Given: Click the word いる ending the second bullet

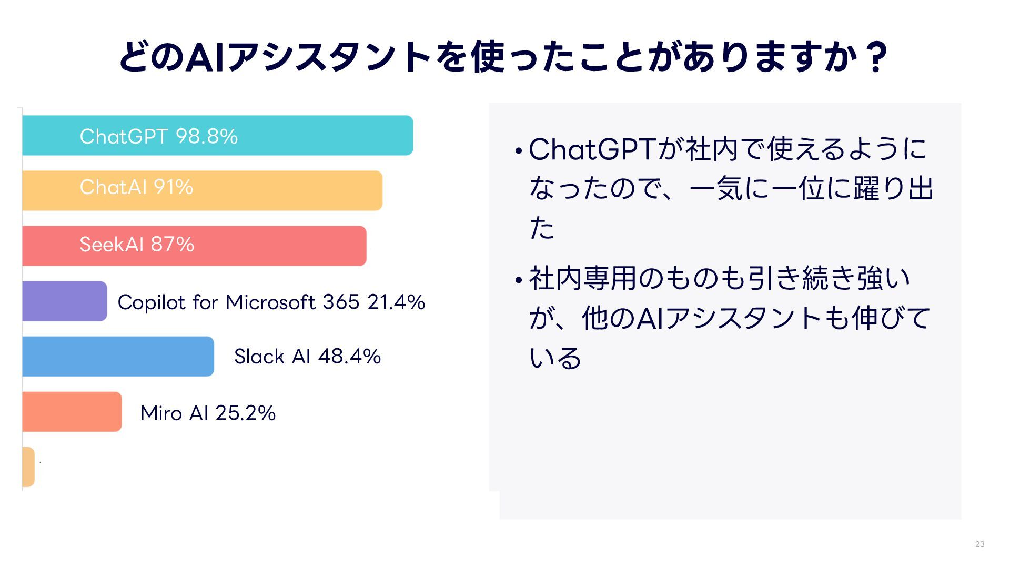Looking at the screenshot, I should tap(555, 359).
